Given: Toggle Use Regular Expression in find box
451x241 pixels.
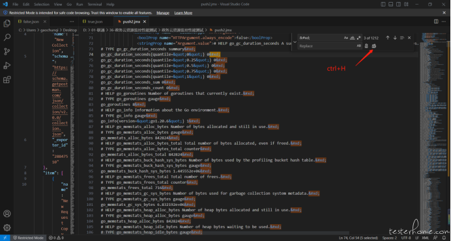Looking at the screenshot, I should (x=358, y=38).
